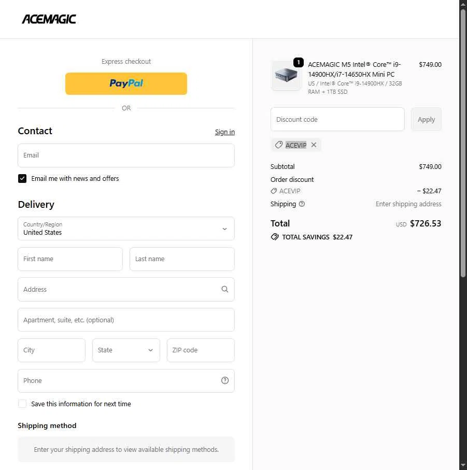Image resolution: width=467 pixels, height=470 pixels.
Task: Click the Shipping info question mark icon
Action: (x=302, y=204)
